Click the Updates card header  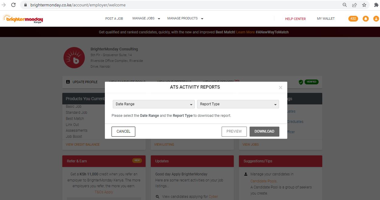192,161
